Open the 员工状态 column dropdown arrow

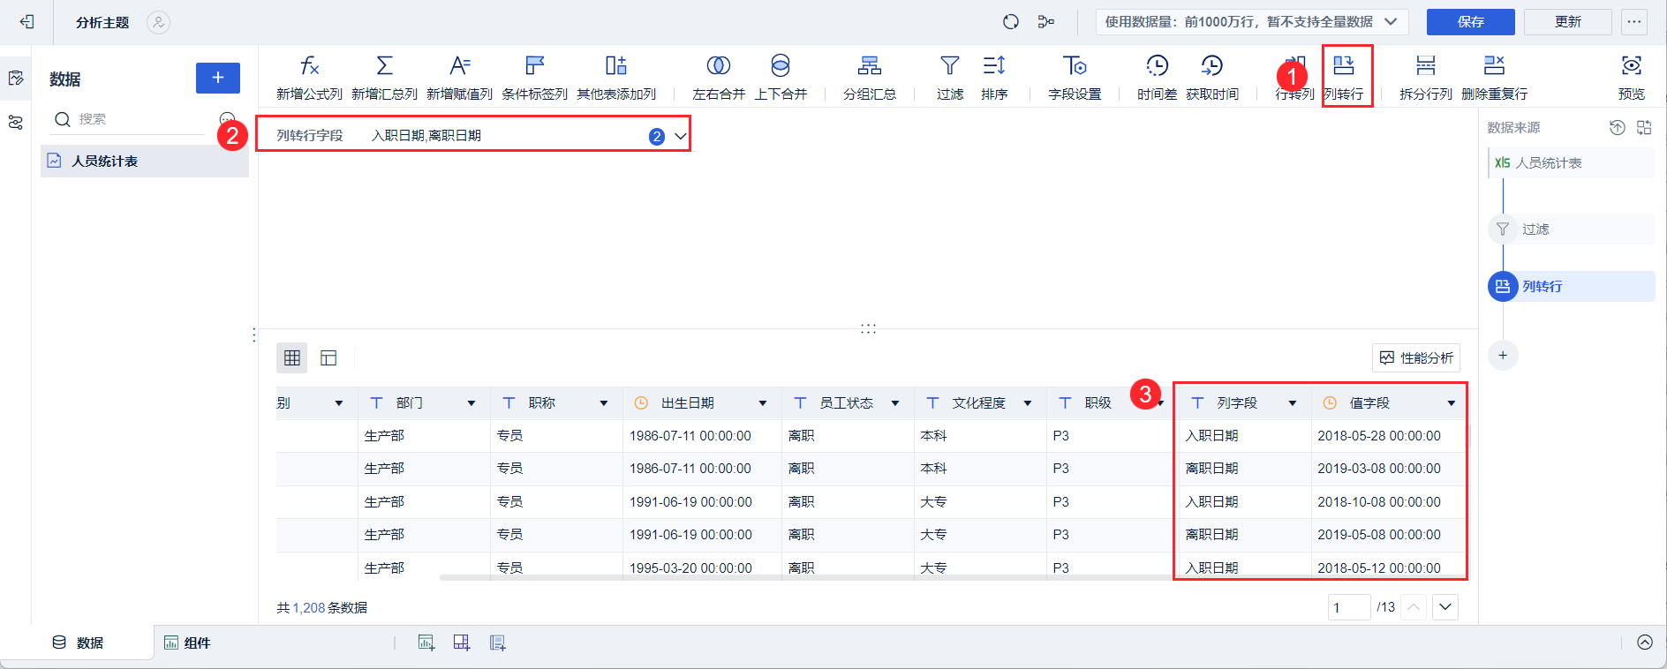click(895, 403)
